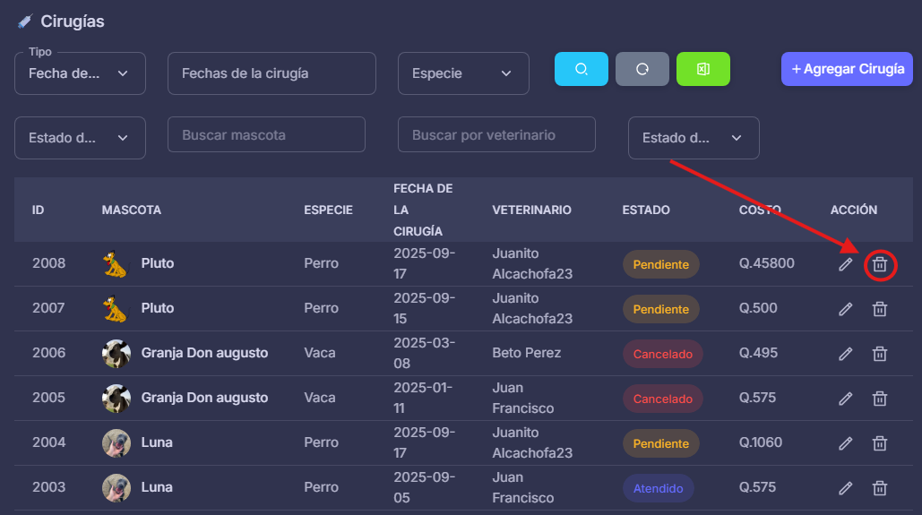922x515 pixels.
Task: Delete surgery 2006 with the trash icon
Action: click(880, 354)
